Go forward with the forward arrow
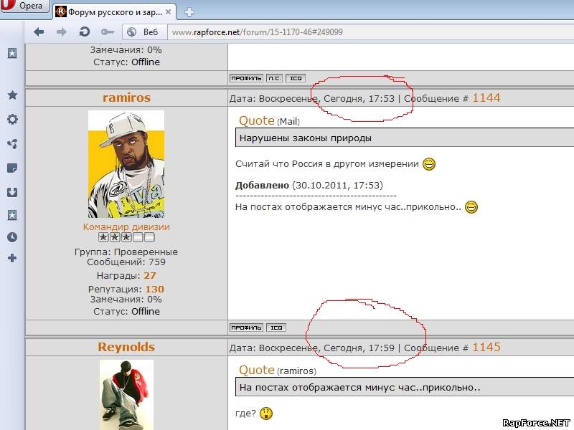The height and width of the screenshot is (430, 574). point(62,32)
